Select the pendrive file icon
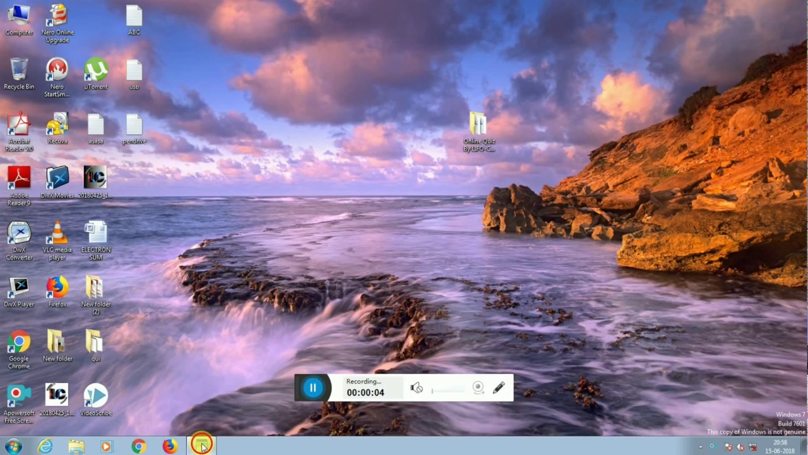Image resolution: width=808 pixels, height=455 pixels. coord(134,129)
